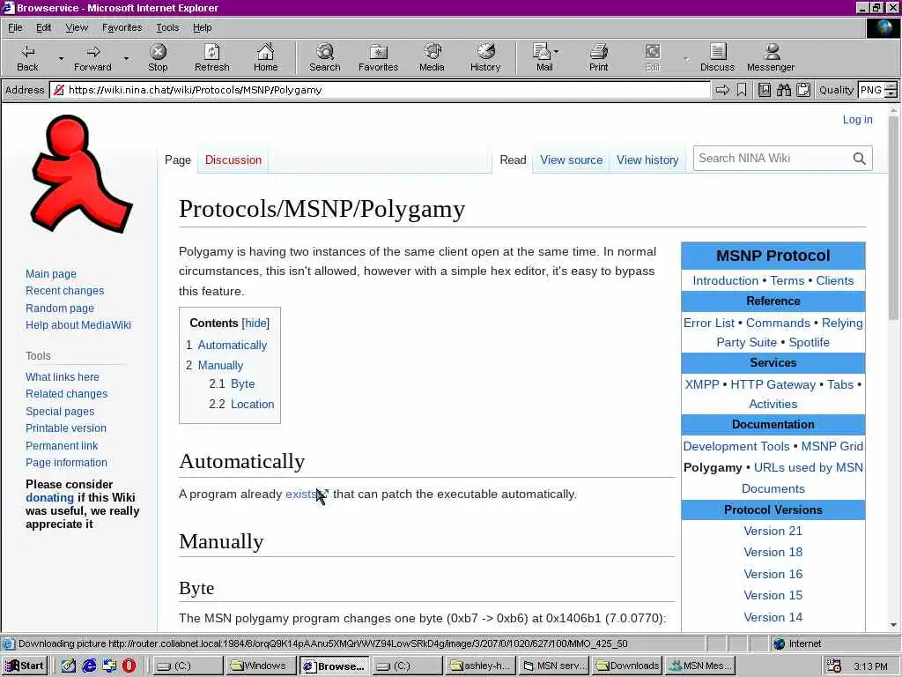
Task: Print the current page
Action: click(x=598, y=57)
